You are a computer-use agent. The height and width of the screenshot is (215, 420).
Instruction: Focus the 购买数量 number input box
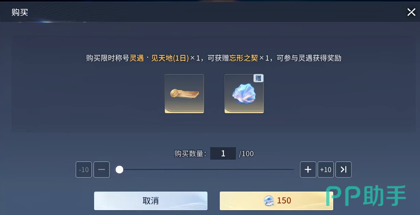click(x=223, y=154)
